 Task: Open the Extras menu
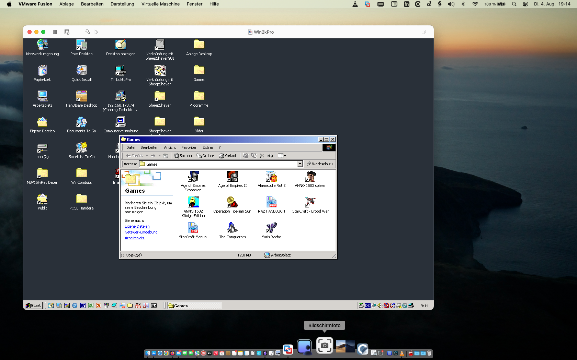[208, 147]
